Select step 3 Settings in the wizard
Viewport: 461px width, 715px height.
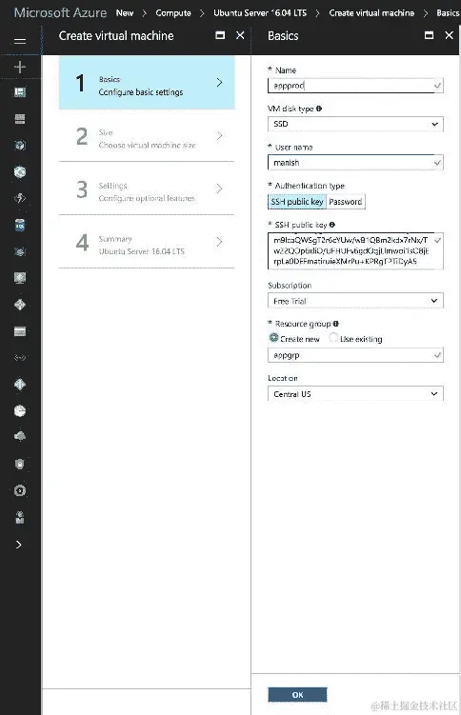147,189
